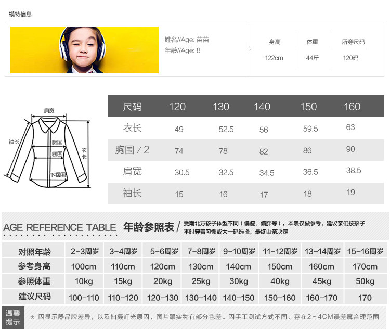The width and height of the screenshot is (390, 333).
Task: Select chest value 74
Action: (179, 151)
